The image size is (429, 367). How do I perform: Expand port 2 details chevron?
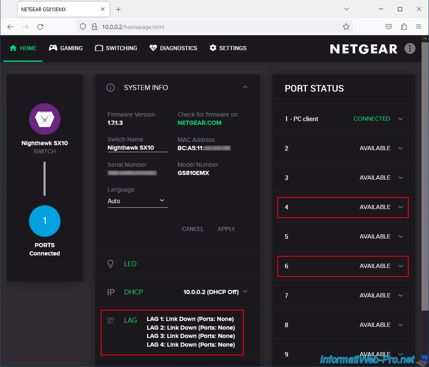(400, 148)
